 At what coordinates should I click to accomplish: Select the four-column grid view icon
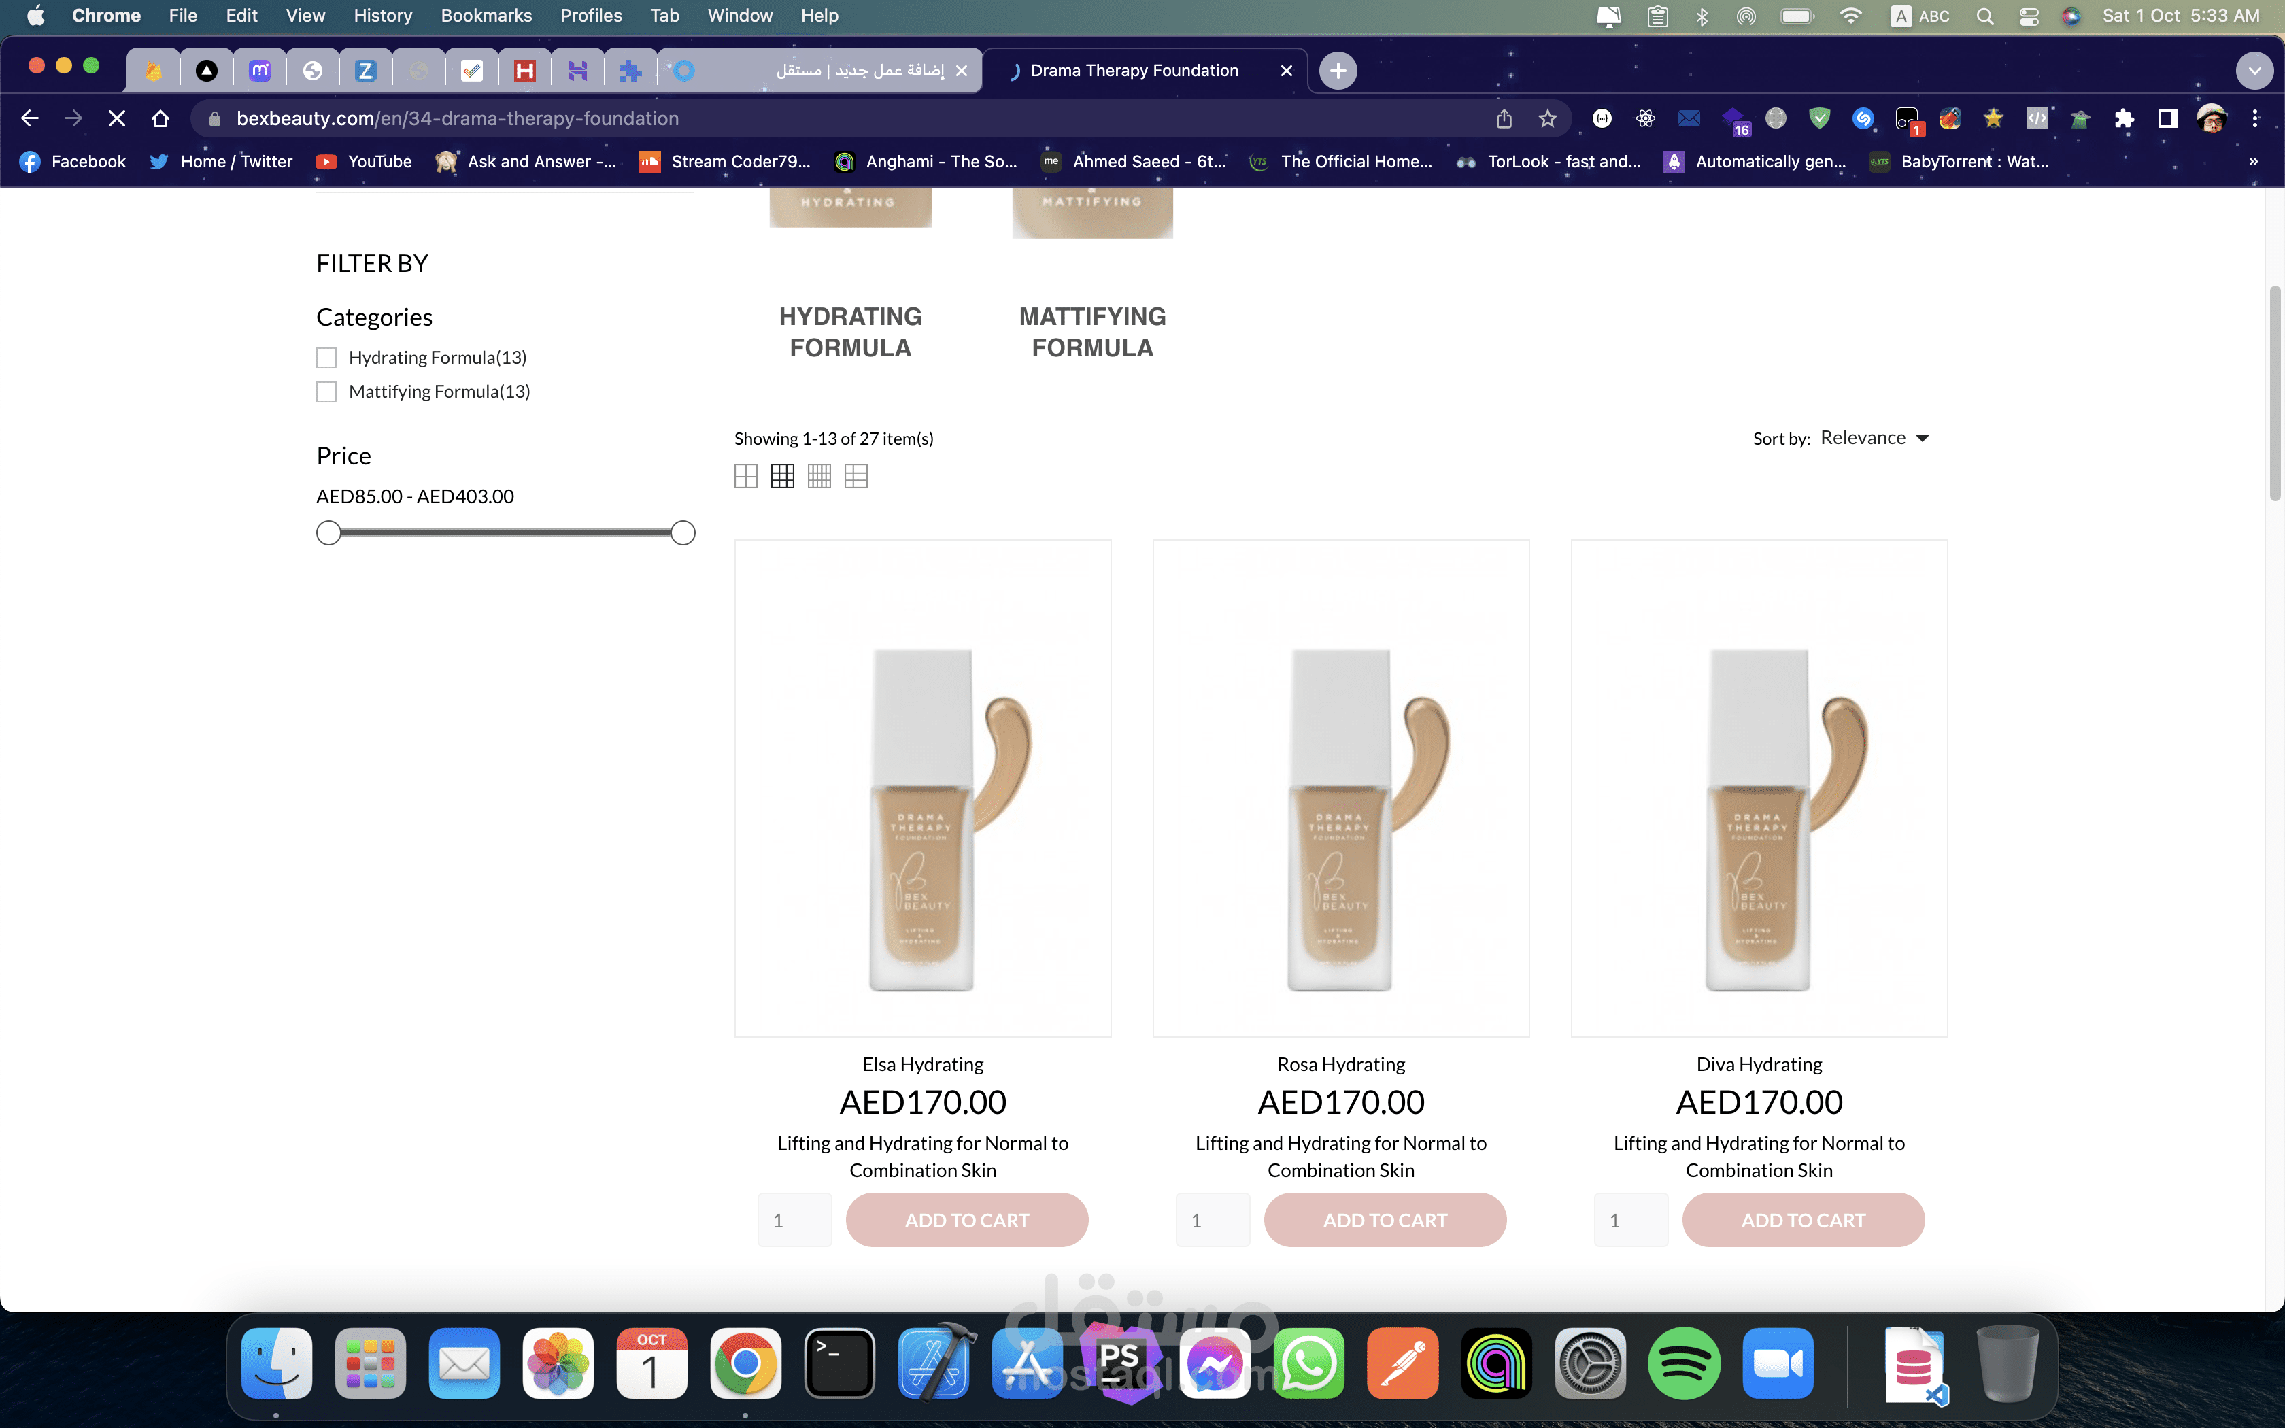click(x=819, y=476)
